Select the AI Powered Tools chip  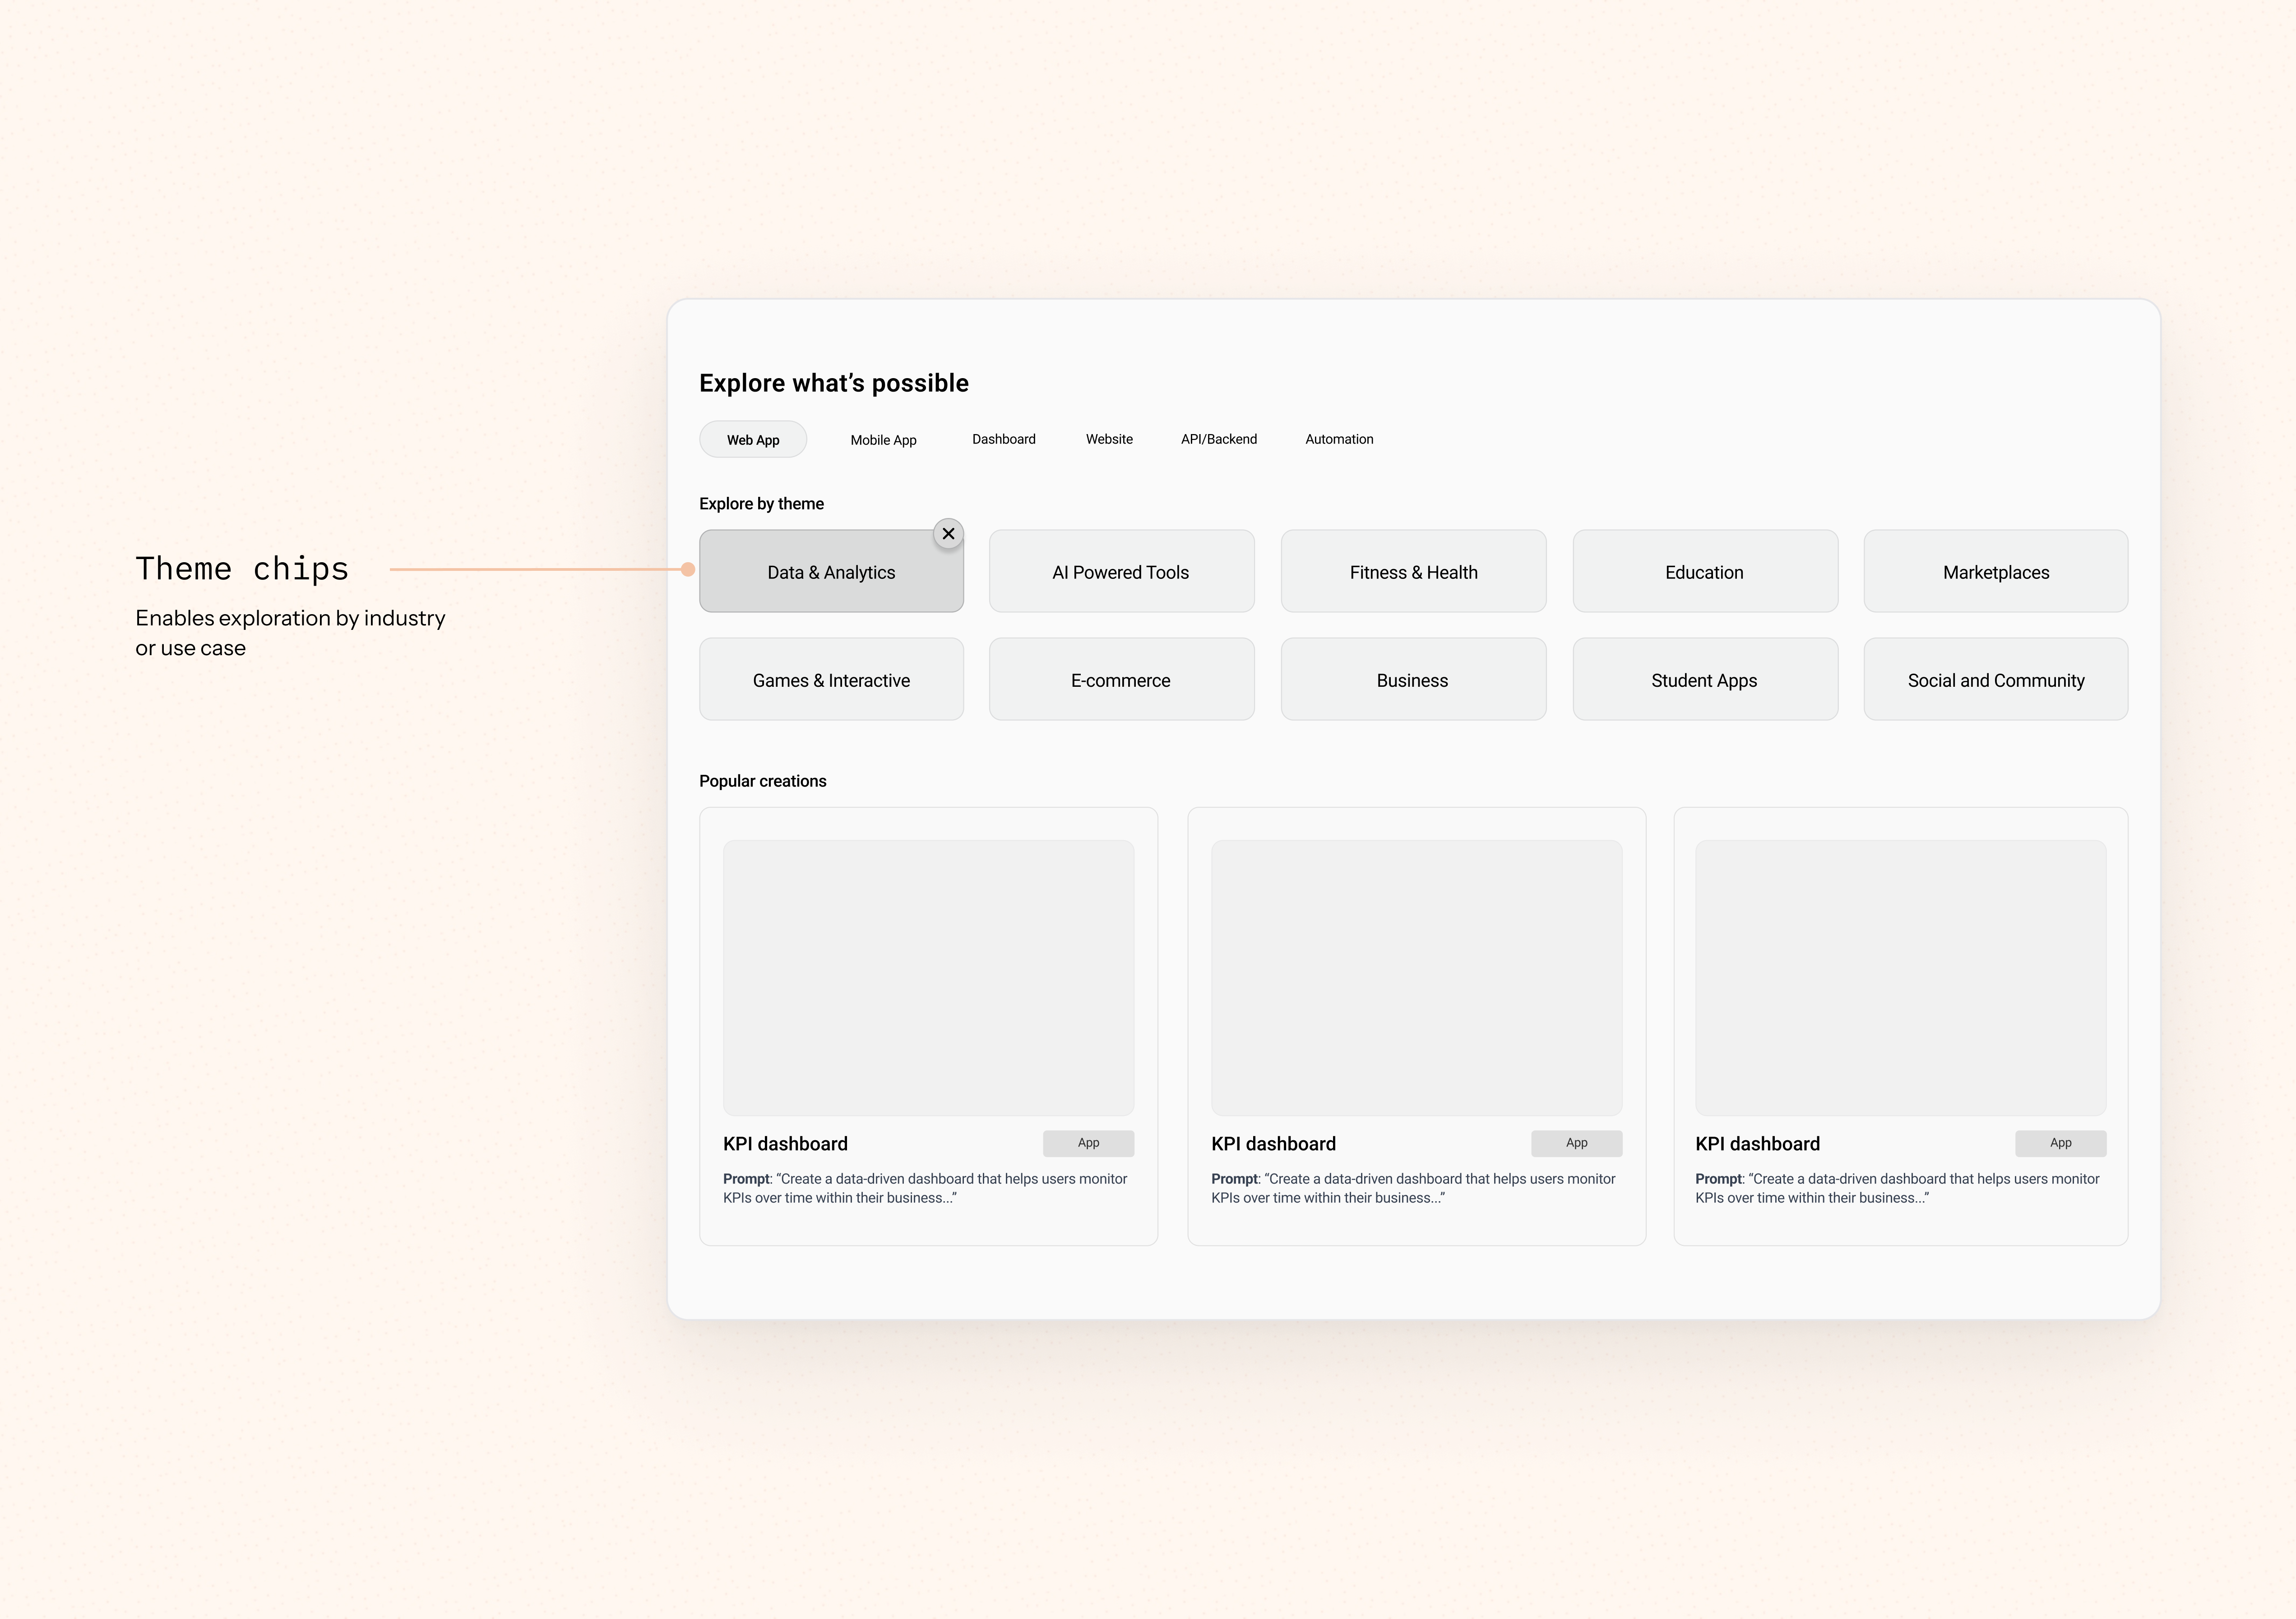(1121, 572)
